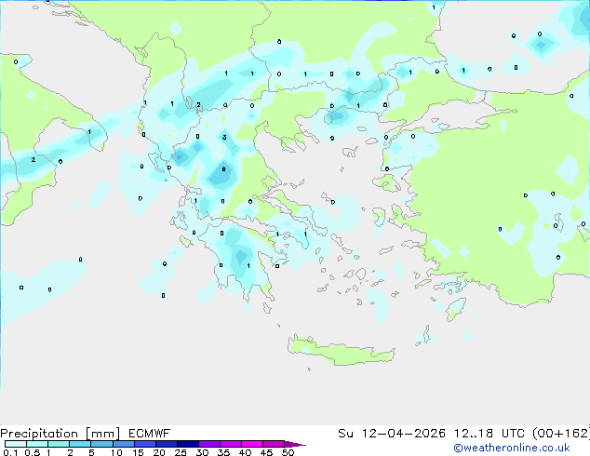
Task: Click the precipitation value 3 in northern Greece
Action: click(224, 137)
